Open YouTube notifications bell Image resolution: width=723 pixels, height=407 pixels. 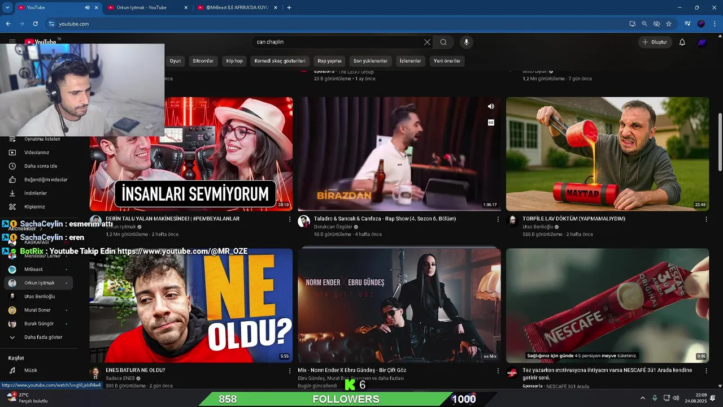click(x=682, y=42)
